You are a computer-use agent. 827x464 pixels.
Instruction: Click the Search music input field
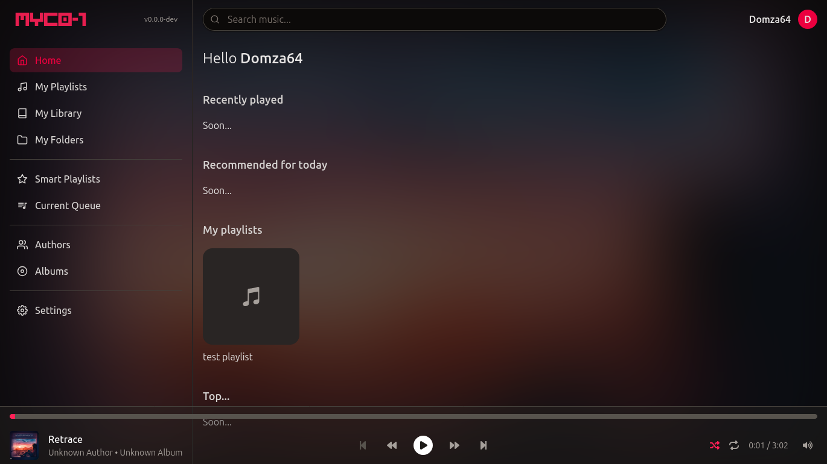(434, 19)
